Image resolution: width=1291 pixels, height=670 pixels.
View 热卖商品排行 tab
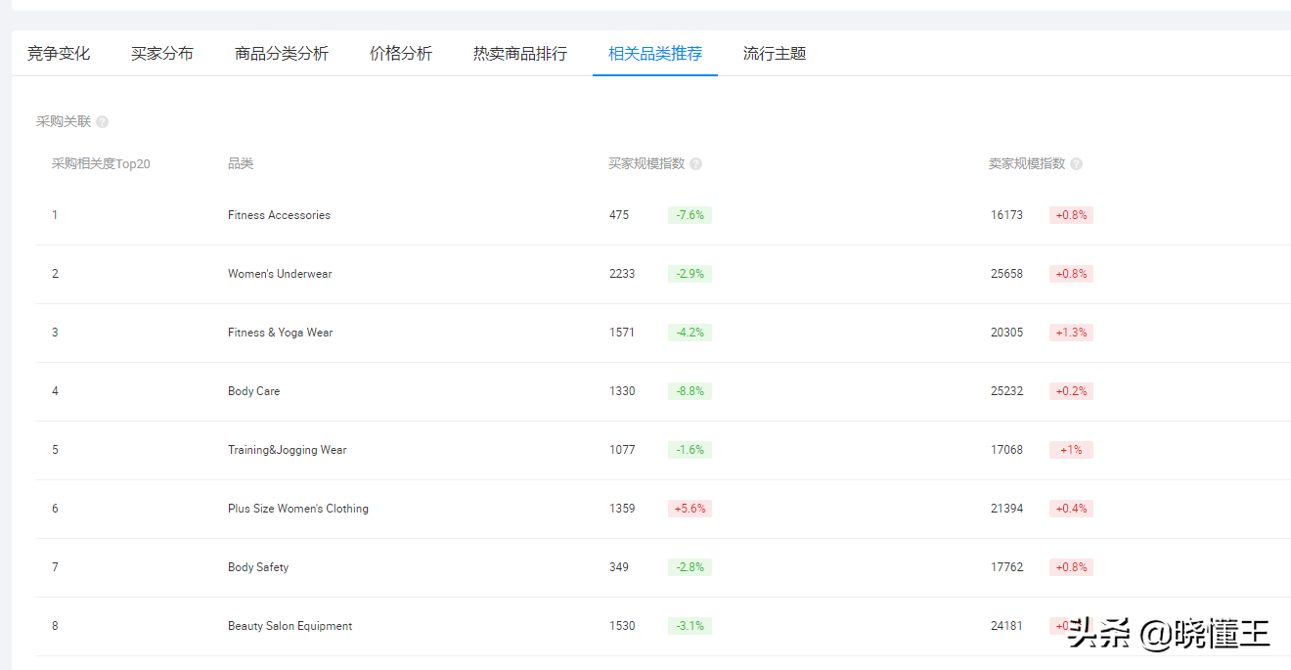click(x=520, y=54)
